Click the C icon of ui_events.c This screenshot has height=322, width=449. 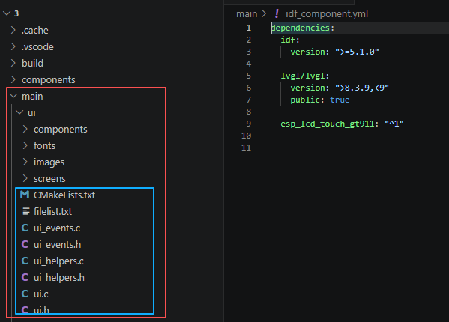pyautogui.click(x=25, y=228)
